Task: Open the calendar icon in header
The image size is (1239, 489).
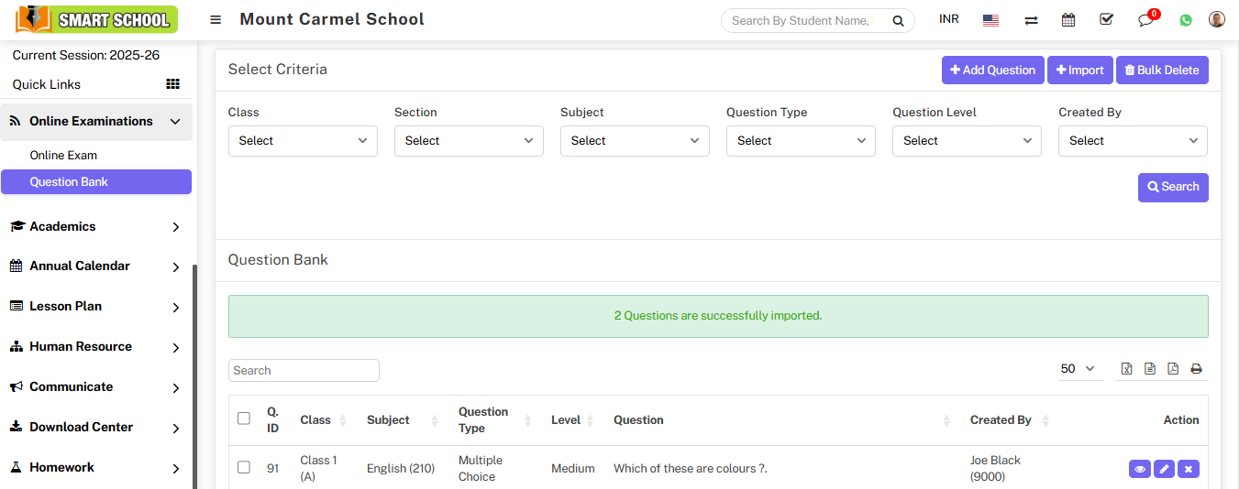Action: coord(1068,19)
